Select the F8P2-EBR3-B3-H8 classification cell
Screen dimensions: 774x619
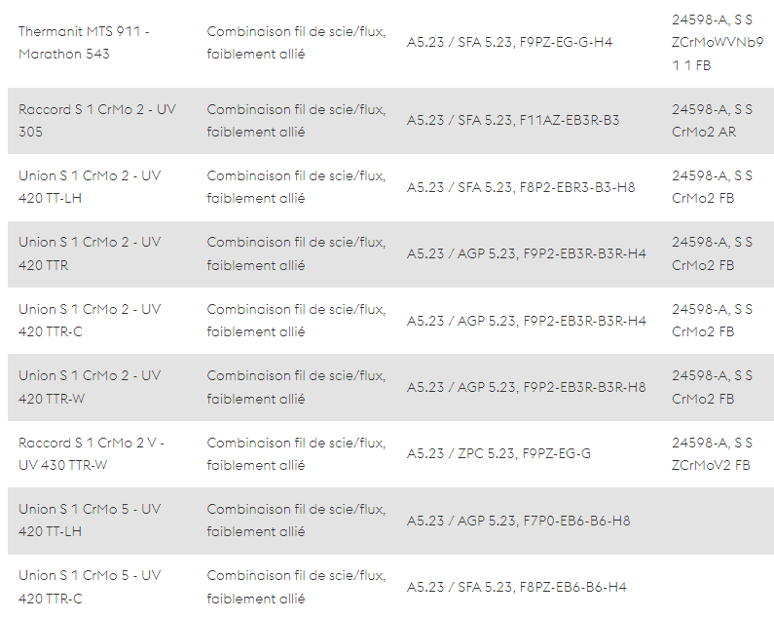[x=521, y=187]
